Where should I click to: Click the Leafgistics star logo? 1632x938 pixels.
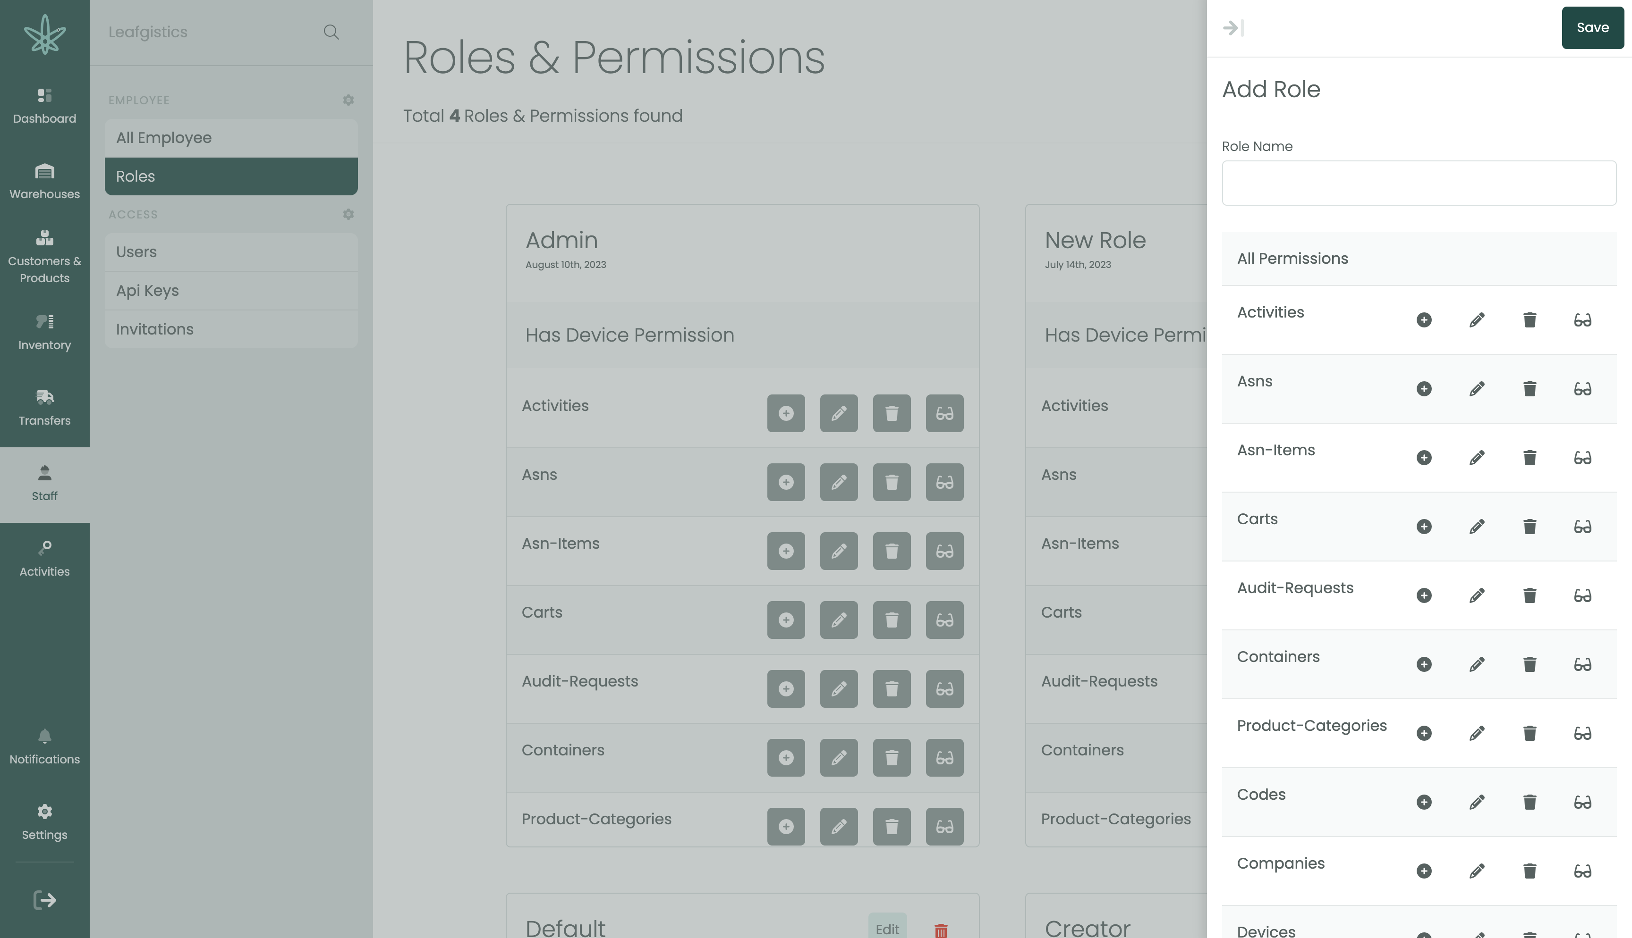point(44,34)
